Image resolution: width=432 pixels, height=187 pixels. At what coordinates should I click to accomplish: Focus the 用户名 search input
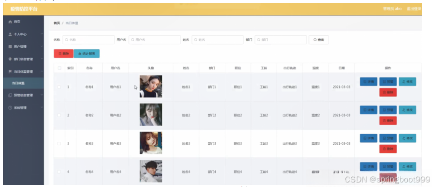(155, 40)
